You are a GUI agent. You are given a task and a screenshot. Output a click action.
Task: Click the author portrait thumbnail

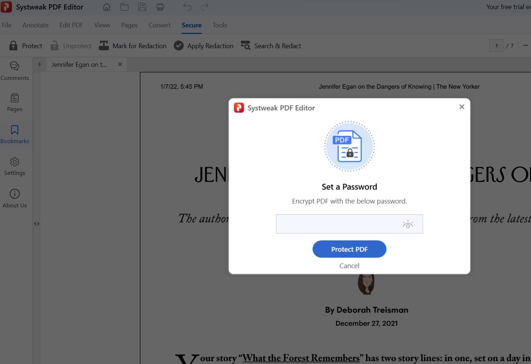click(x=366, y=284)
